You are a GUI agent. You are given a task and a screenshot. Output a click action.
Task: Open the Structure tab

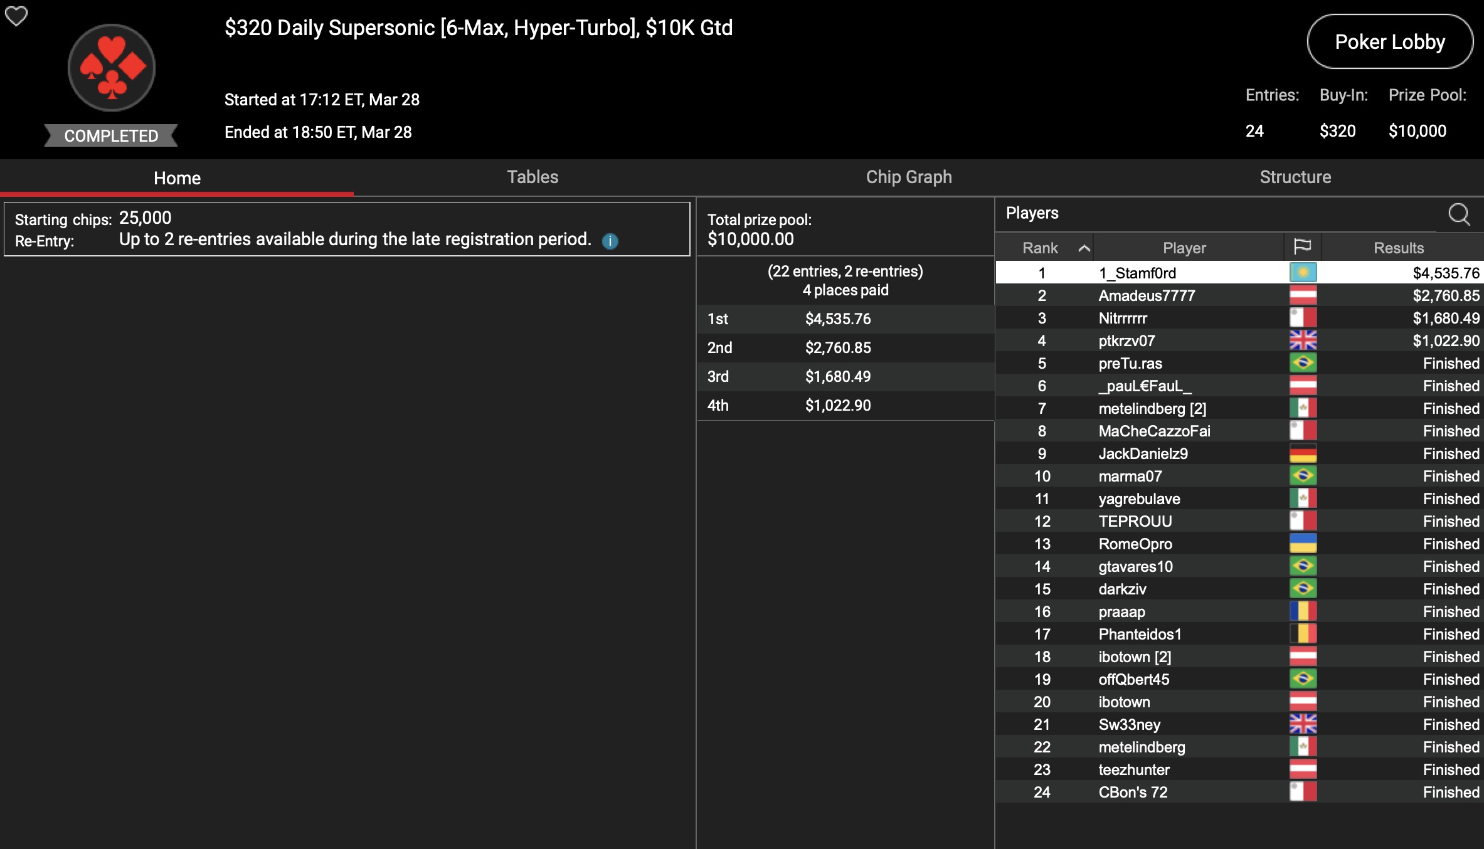[x=1295, y=177]
